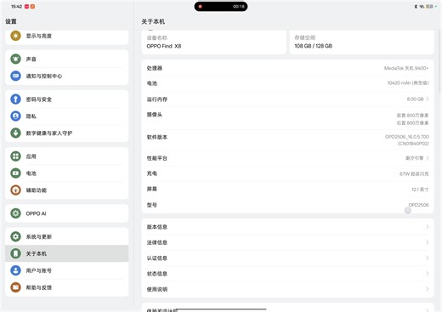The height and width of the screenshot is (312, 442).
Task: Tap processor value MediaTek 天玑 9400+
Action: pyautogui.click(x=406, y=68)
